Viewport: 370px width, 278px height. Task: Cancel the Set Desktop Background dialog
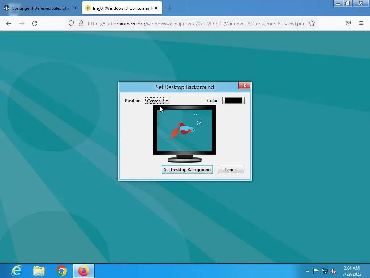pos(231,170)
